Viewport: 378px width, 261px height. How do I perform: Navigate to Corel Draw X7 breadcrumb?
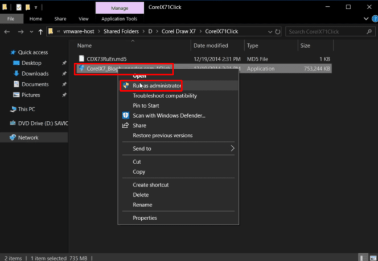[179, 31]
